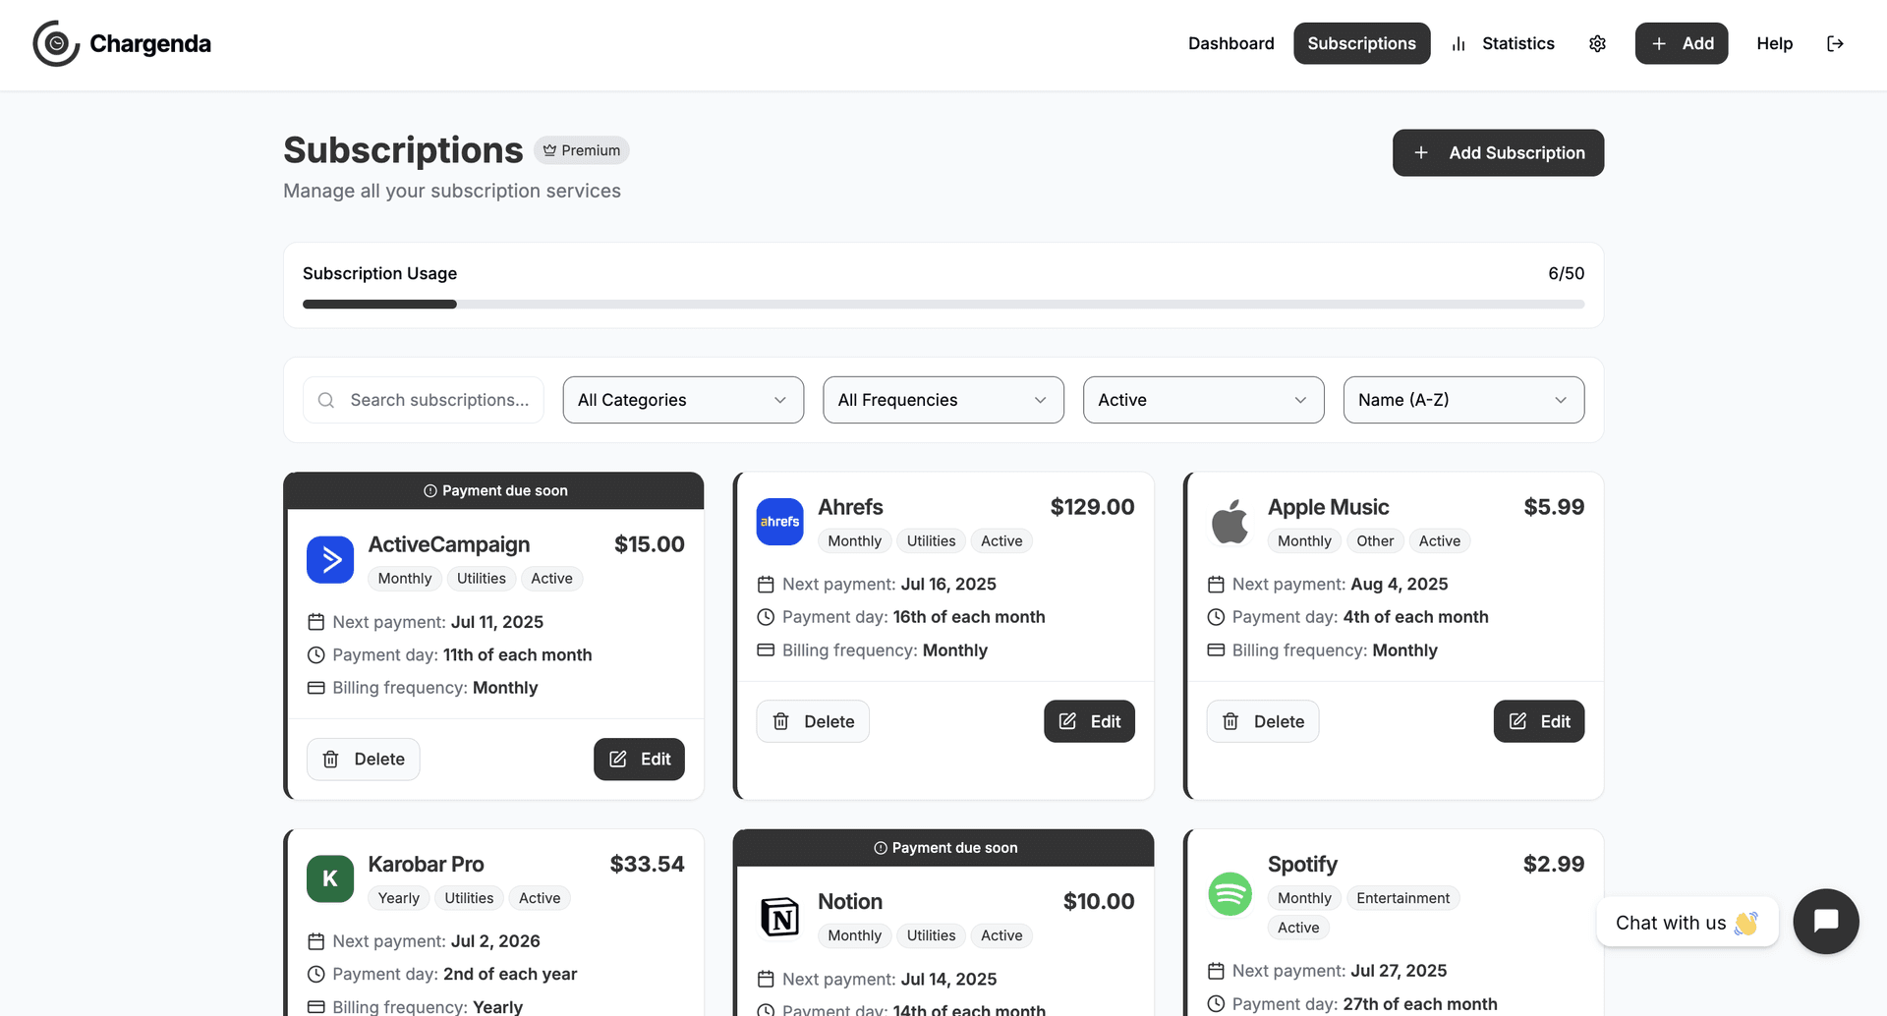Image resolution: width=1887 pixels, height=1016 pixels.
Task: Click the Notion logo icon
Action: click(779, 917)
